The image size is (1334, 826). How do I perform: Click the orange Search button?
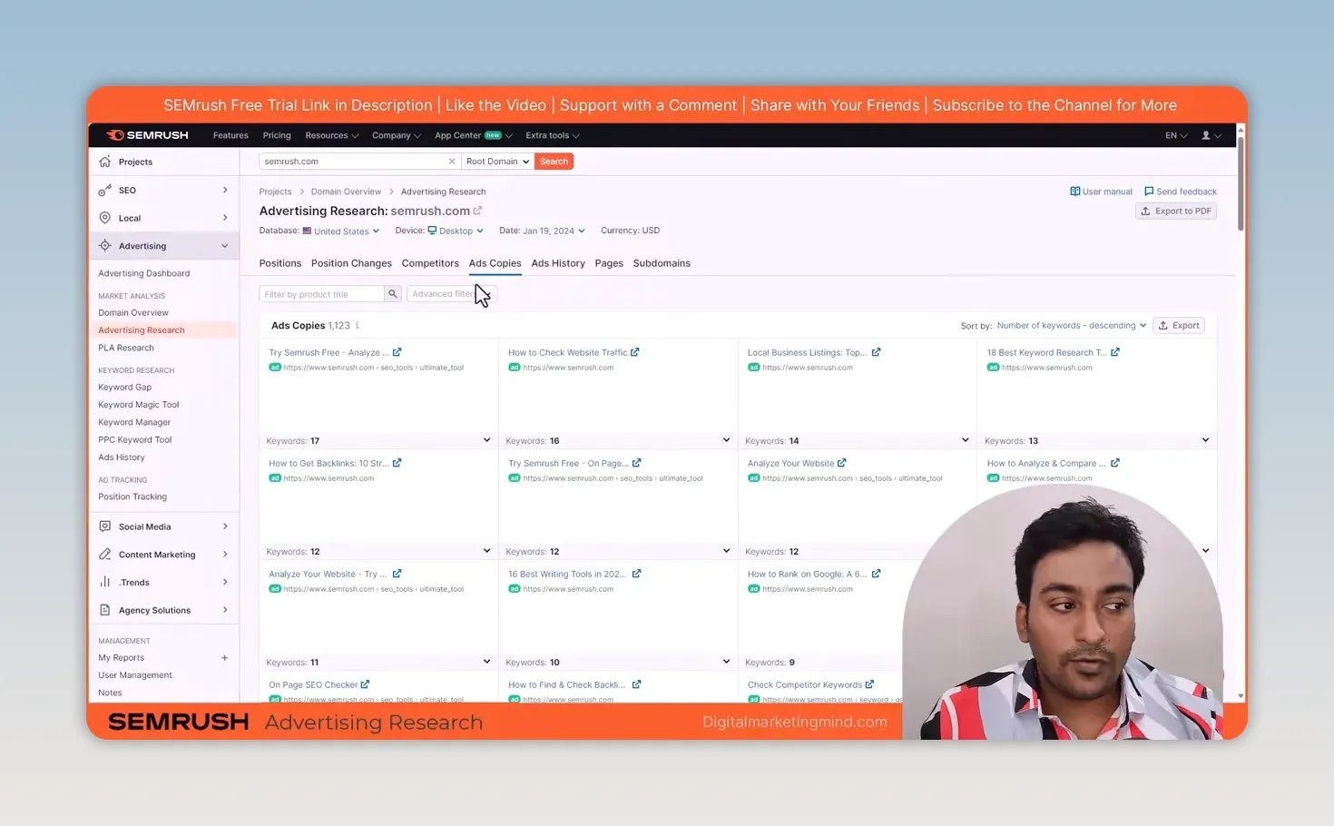point(554,162)
